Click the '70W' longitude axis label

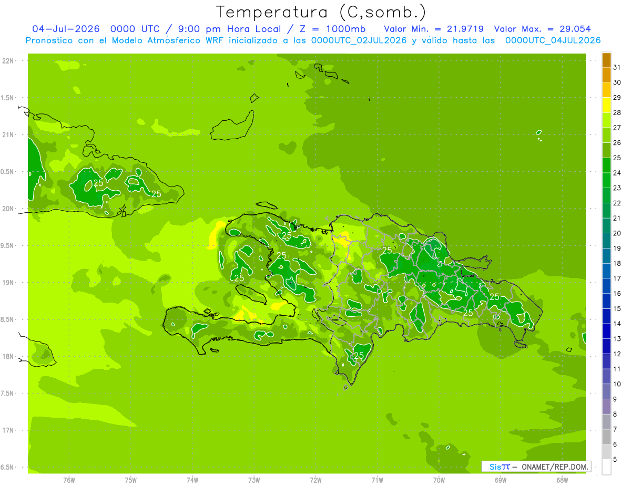(439, 480)
